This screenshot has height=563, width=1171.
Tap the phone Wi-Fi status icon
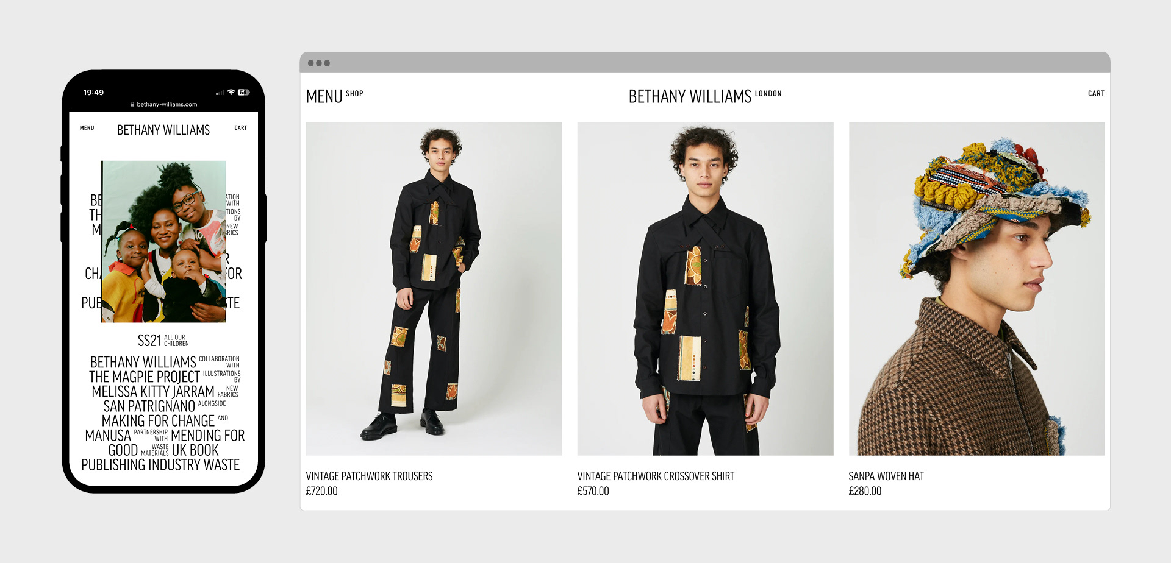tap(231, 93)
